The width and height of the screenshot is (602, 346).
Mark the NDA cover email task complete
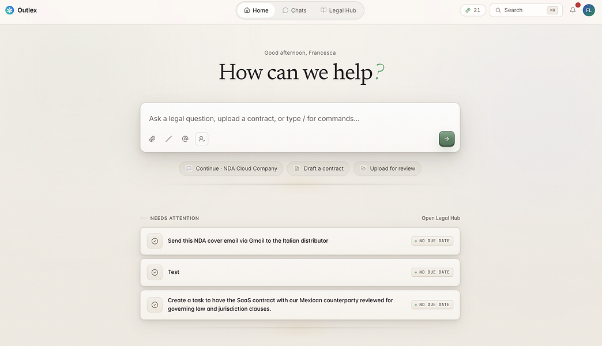155,241
